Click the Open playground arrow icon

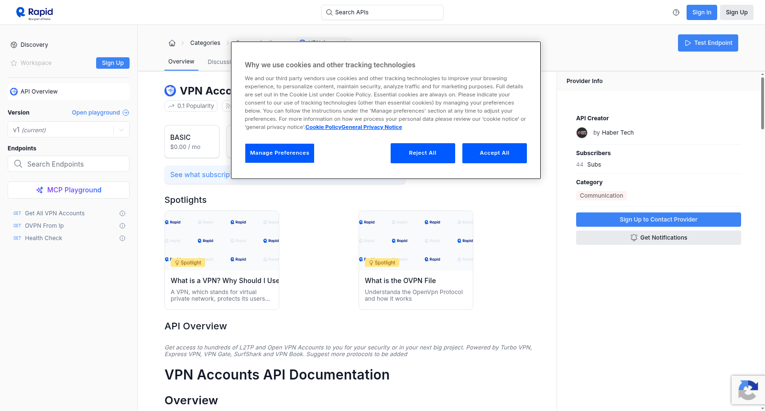tap(126, 113)
